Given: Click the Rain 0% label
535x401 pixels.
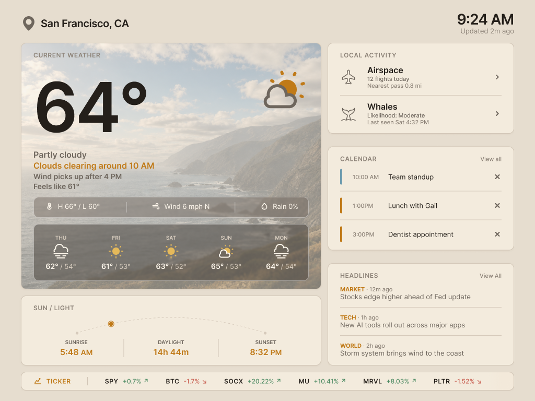Looking at the screenshot, I should [x=285, y=206].
